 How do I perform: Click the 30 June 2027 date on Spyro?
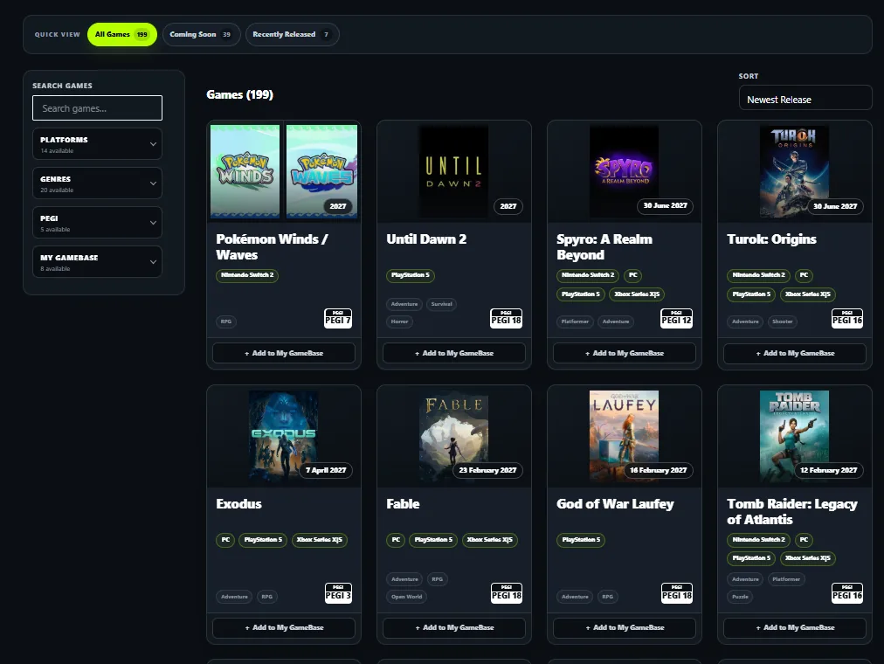point(666,205)
